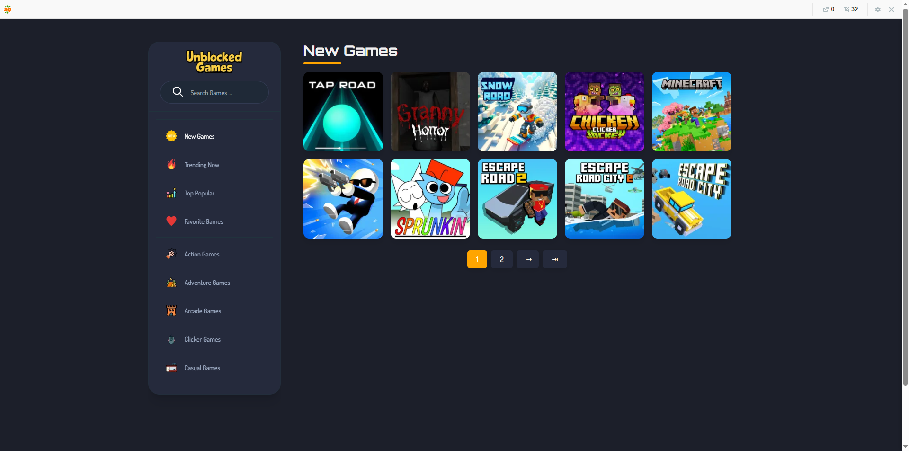The width and height of the screenshot is (909, 451).
Task: Open the settings gear in top bar
Action: coord(877,9)
